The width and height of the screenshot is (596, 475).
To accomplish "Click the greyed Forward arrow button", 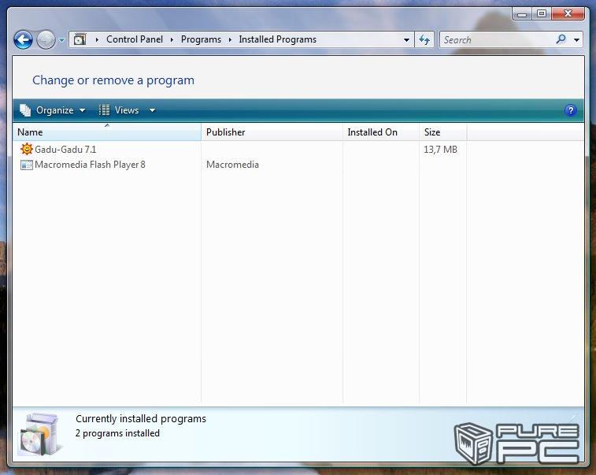I will [46, 39].
